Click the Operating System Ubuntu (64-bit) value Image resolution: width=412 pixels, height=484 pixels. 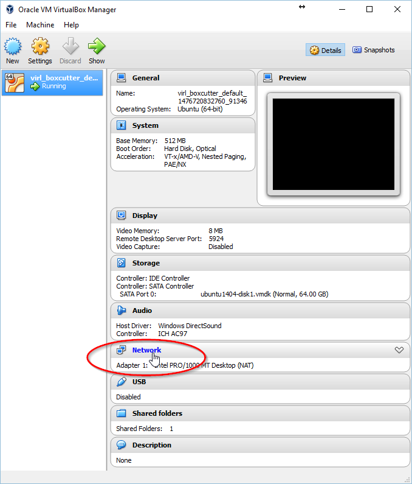200,109
